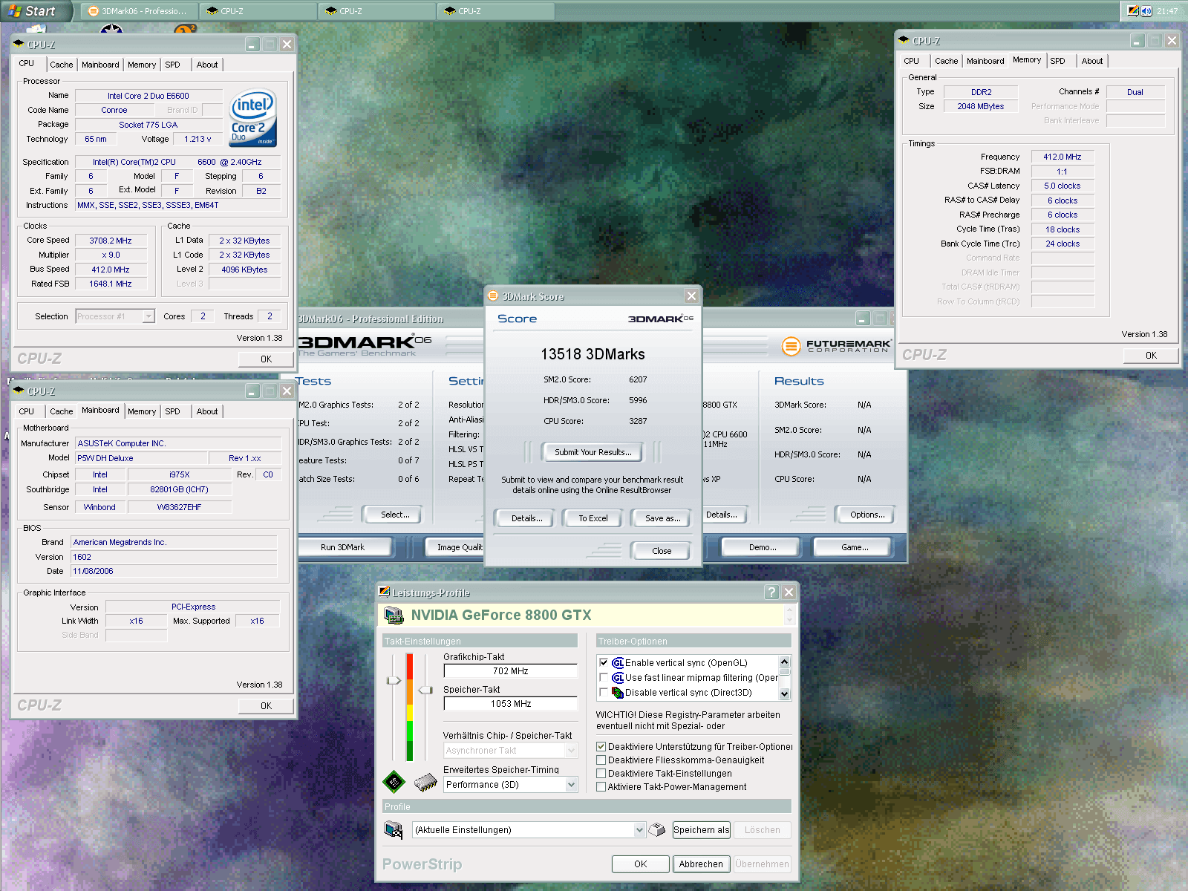1188x891 pixels.
Task: Open the Asynchroner Takt dropdown
Action: pyautogui.click(x=571, y=751)
